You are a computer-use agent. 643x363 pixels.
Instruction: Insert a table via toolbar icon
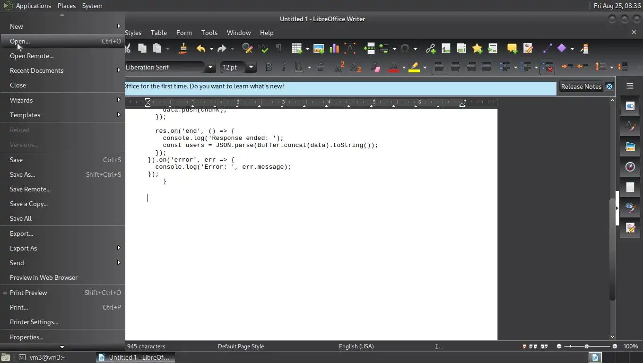point(297,48)
